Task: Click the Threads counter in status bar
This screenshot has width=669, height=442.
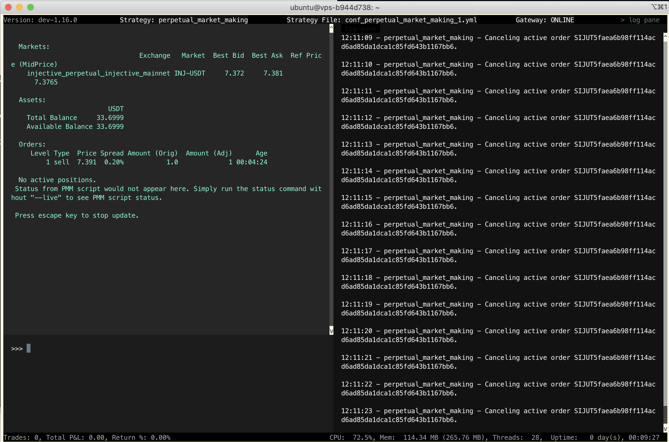Action: 519,437
